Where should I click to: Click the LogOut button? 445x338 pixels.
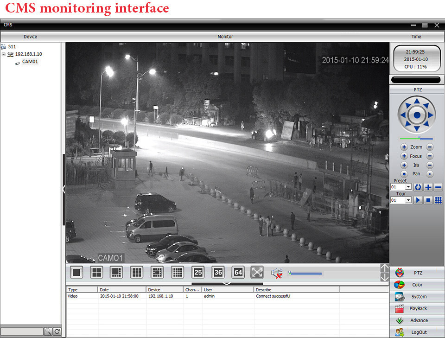(417, 332)
